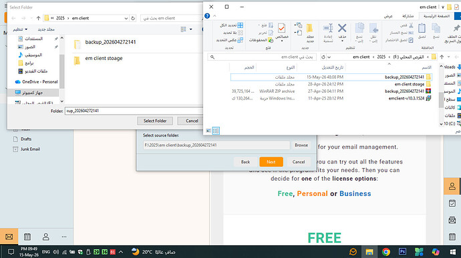Image resolution: width=461 pixels, height=258 pixels.
Task: Open the contacts sidebar icon on right edge
Action: (x=452, y=186)
